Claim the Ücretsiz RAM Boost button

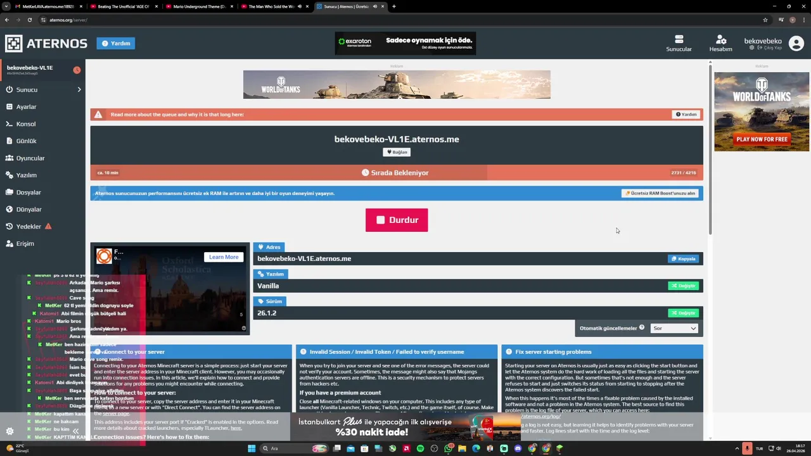[x=660, y=193]
